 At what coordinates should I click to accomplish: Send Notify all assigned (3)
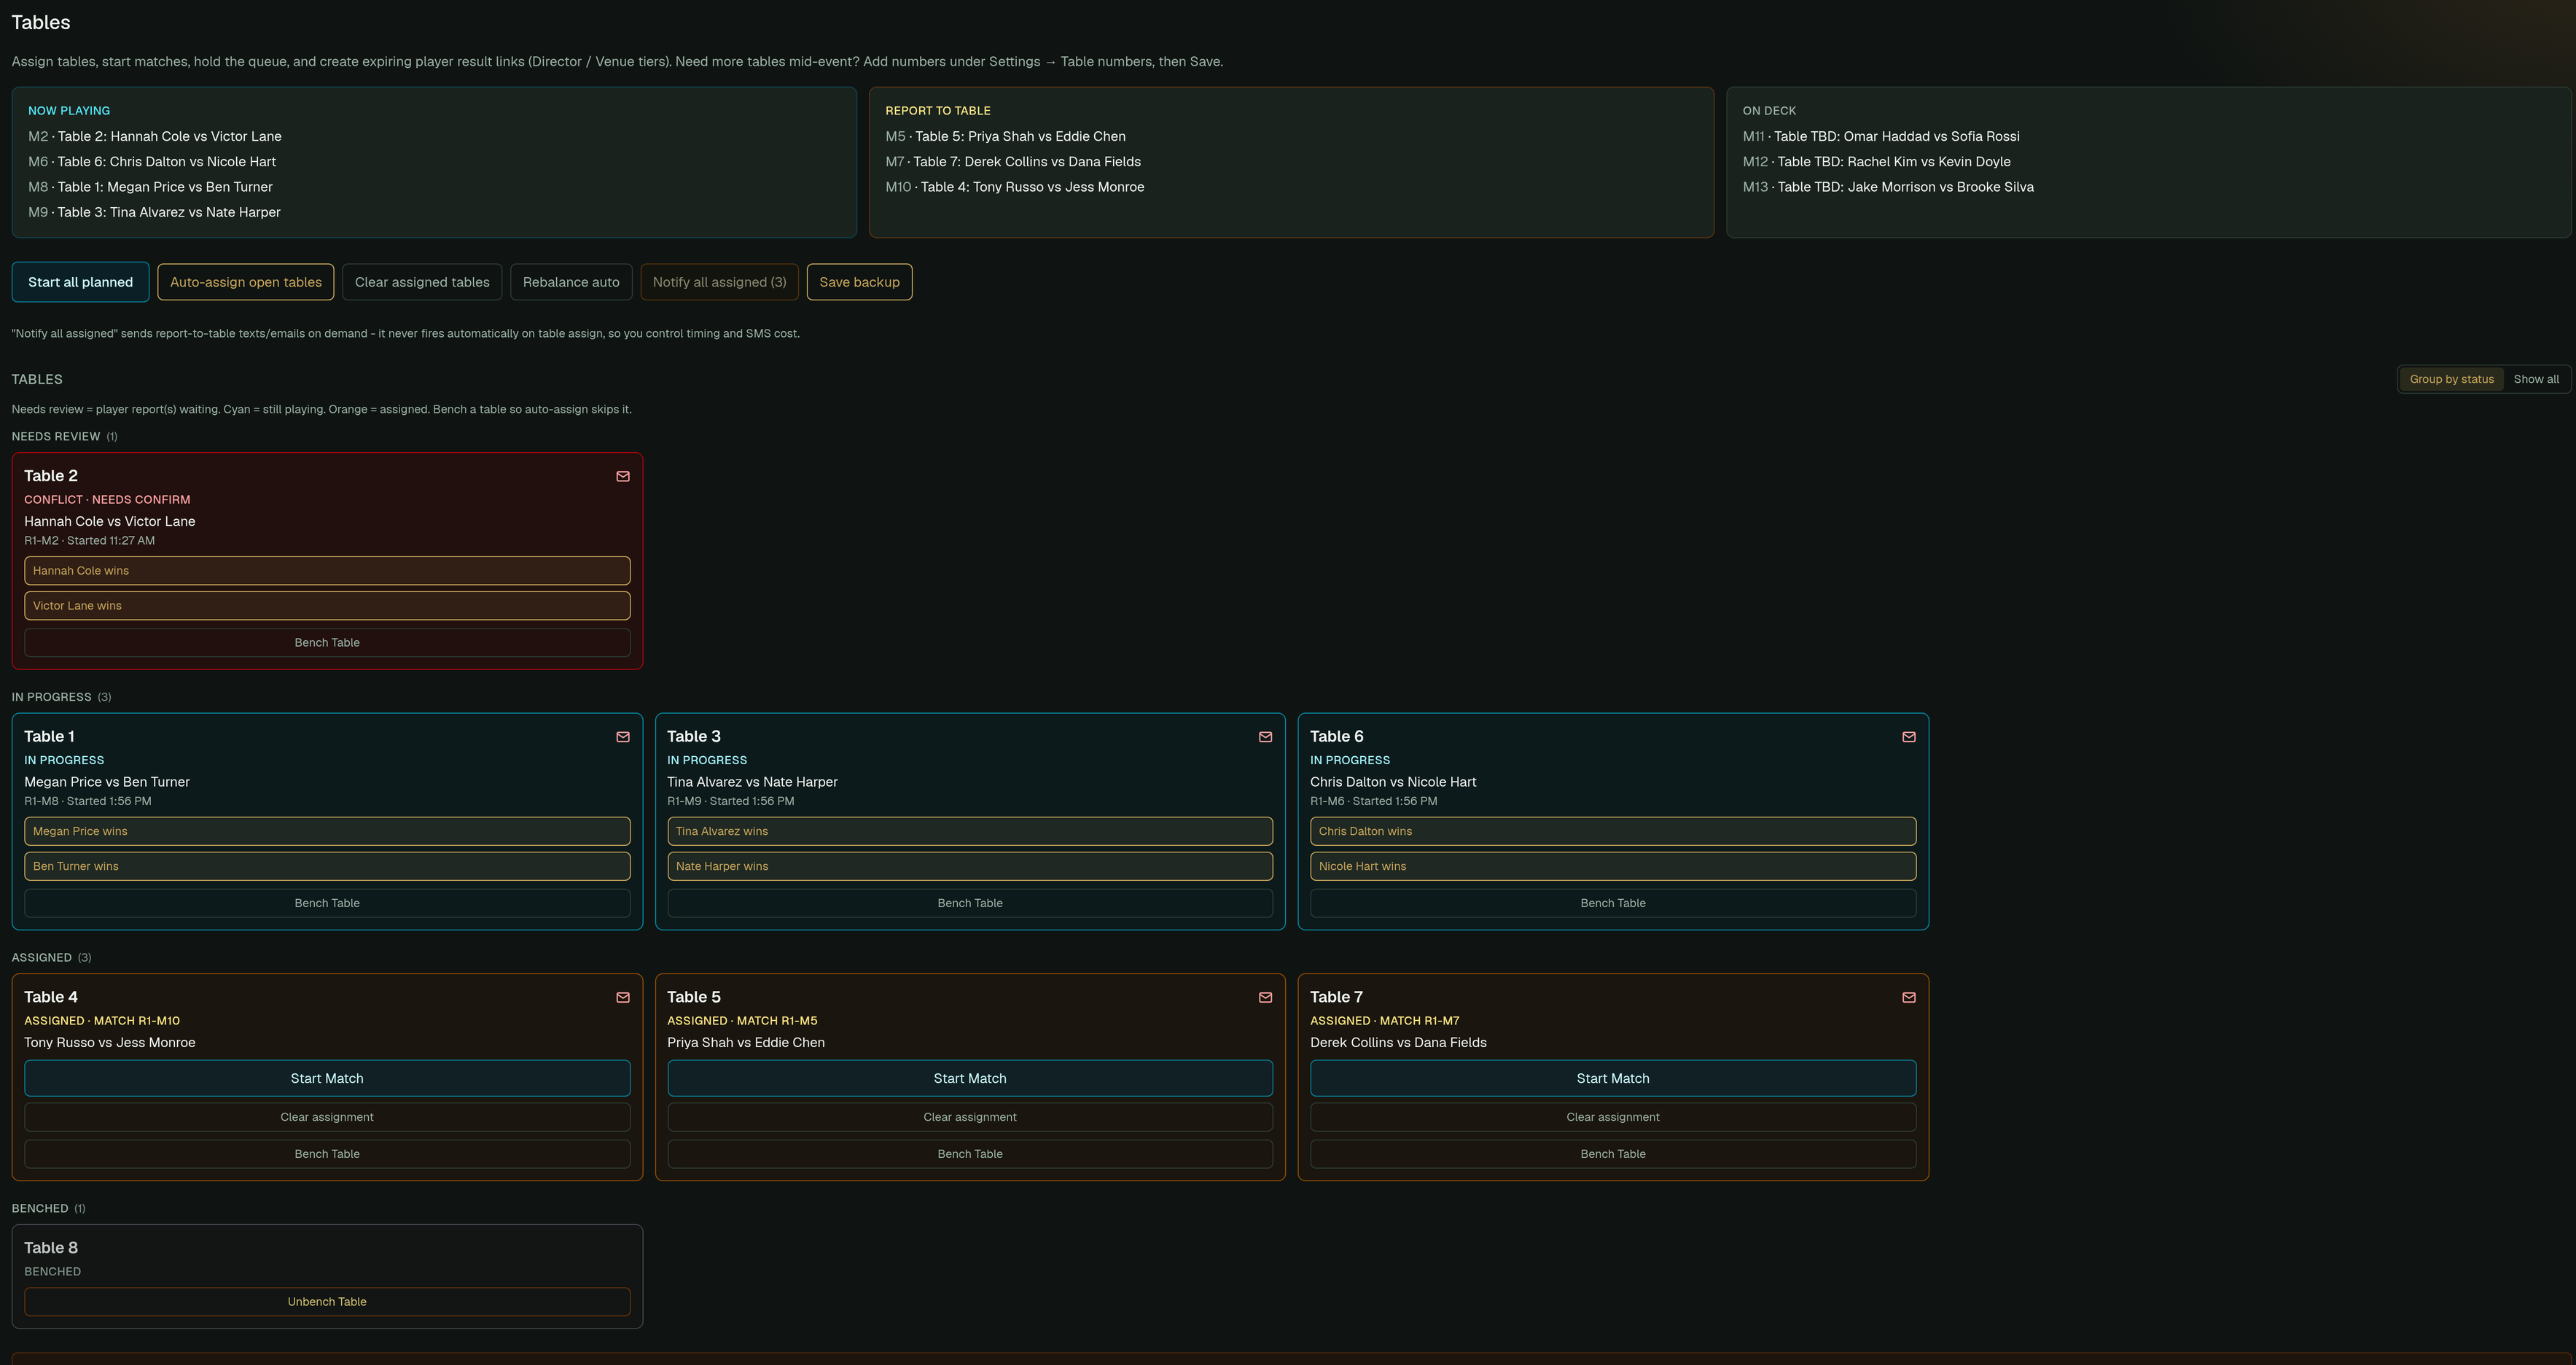719,282
